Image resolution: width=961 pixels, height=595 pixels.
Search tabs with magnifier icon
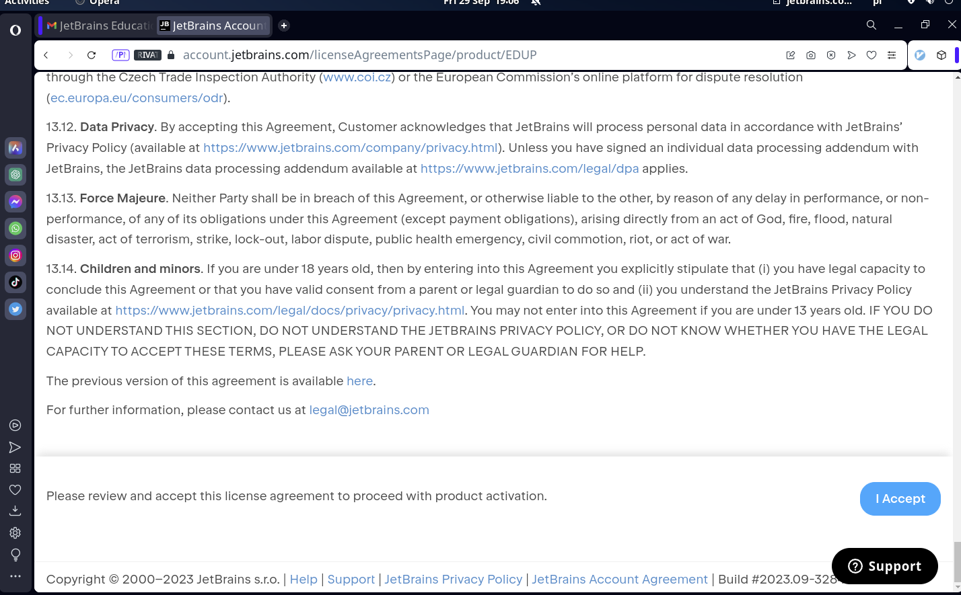[871, 25]
